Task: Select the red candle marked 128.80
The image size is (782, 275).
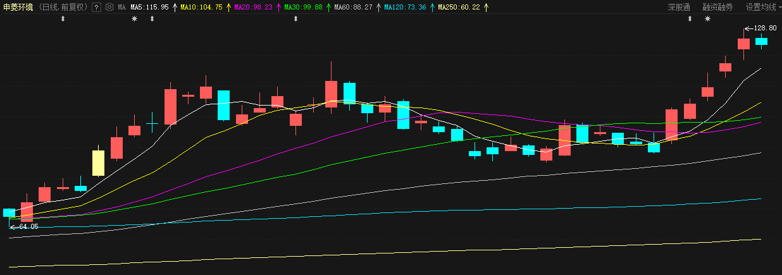Action: 743,44
